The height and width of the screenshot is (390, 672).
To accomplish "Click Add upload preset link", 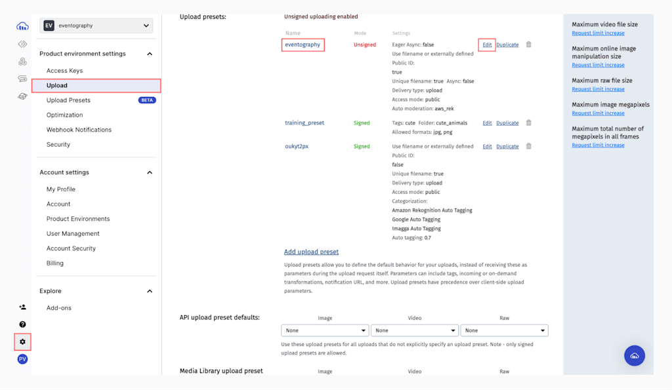I will pos(311,252).
